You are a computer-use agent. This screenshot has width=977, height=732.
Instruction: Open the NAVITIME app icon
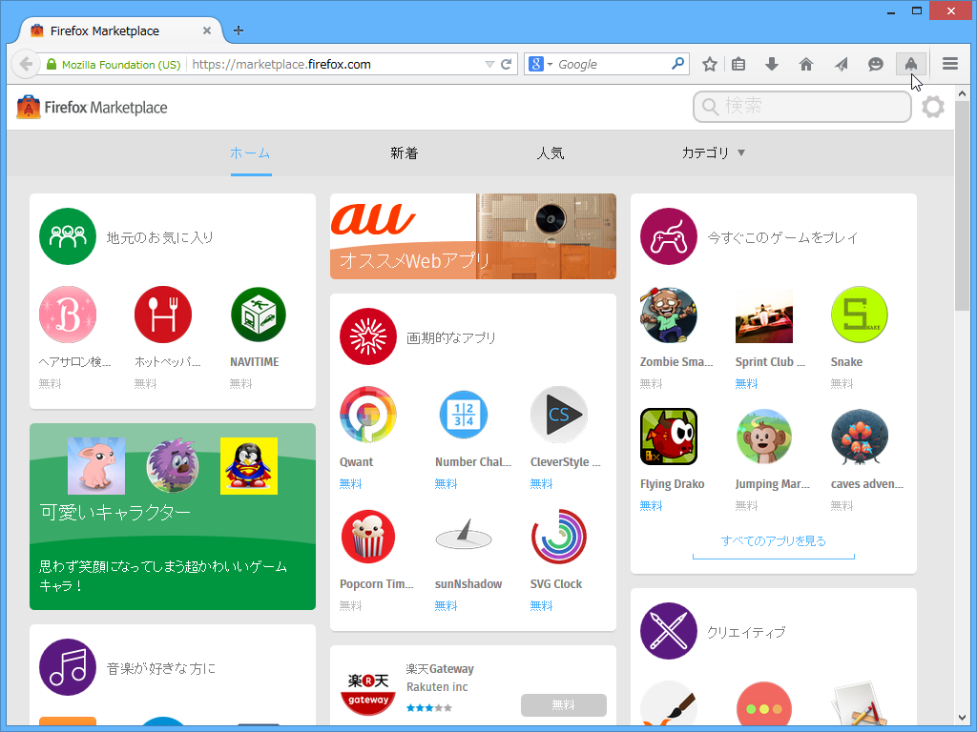coord(258,315)
